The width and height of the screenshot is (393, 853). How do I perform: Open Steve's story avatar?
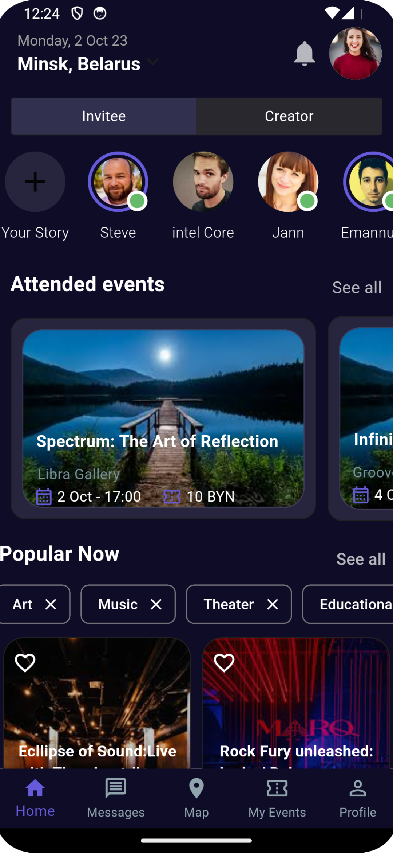[118, 182]
